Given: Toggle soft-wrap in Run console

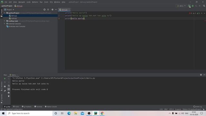Looking at the screenshot, I should click(x=9, y=86).
